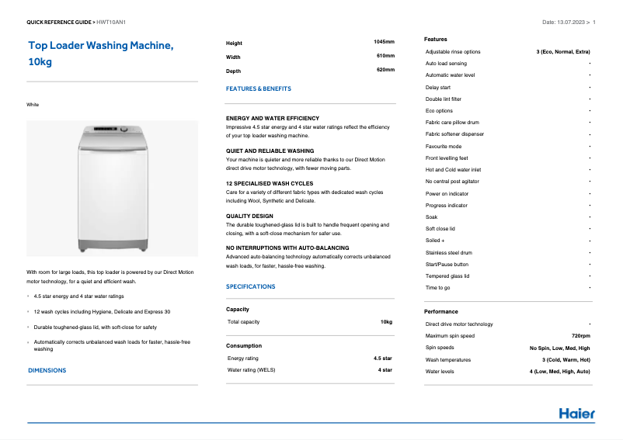Click the Specifications section heading
Screen dimensions: 623x440
pos(250,287)
